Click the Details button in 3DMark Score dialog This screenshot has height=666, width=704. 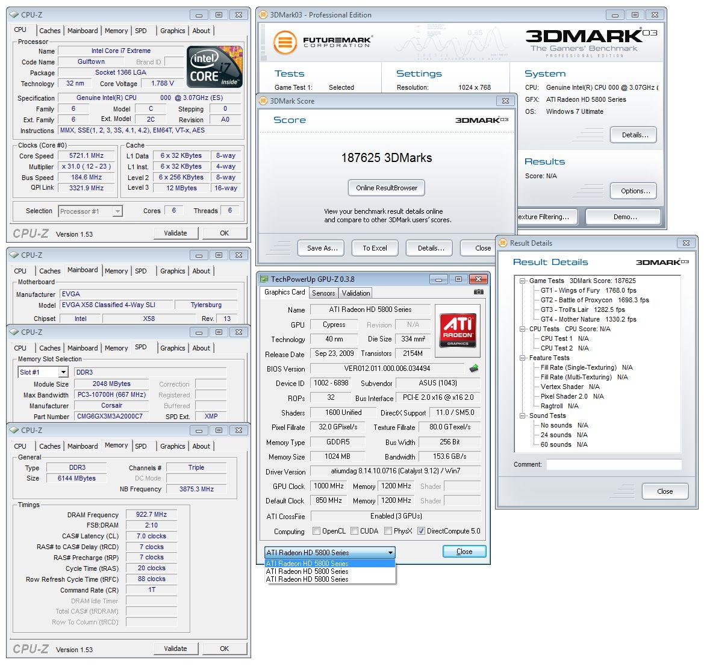coord(429,248)
